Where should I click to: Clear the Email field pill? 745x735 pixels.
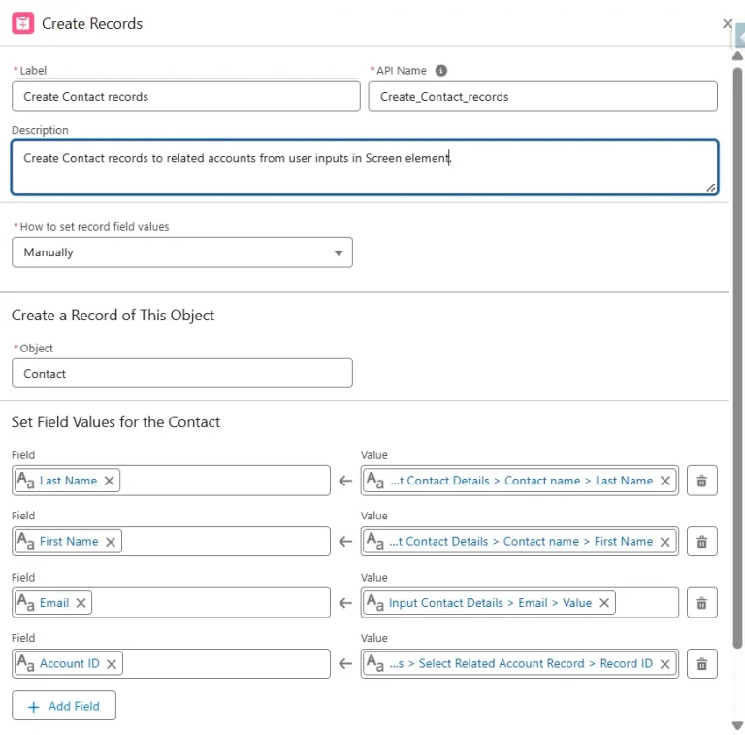pyautogui.click(x=81, y=603)
